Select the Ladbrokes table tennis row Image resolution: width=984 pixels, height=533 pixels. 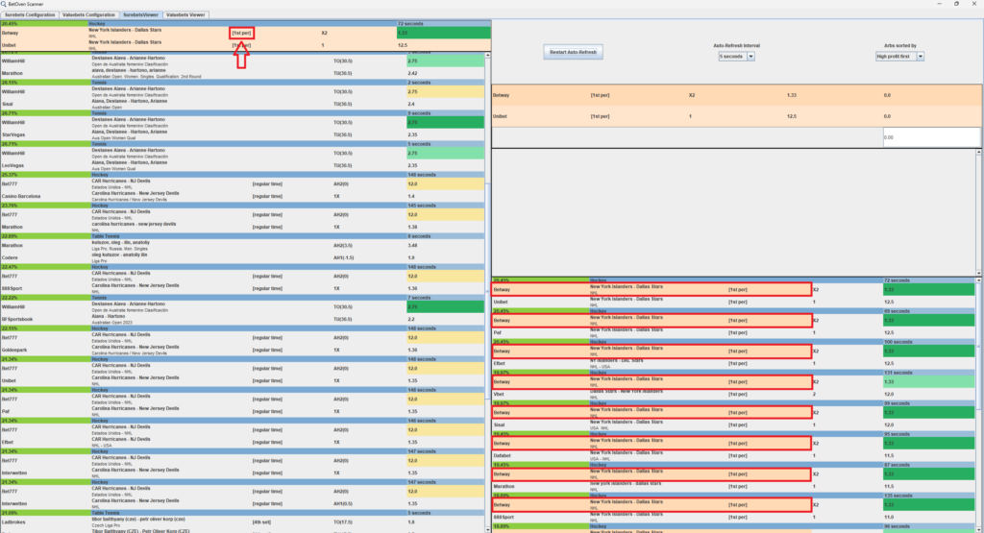tap(242, 521)
